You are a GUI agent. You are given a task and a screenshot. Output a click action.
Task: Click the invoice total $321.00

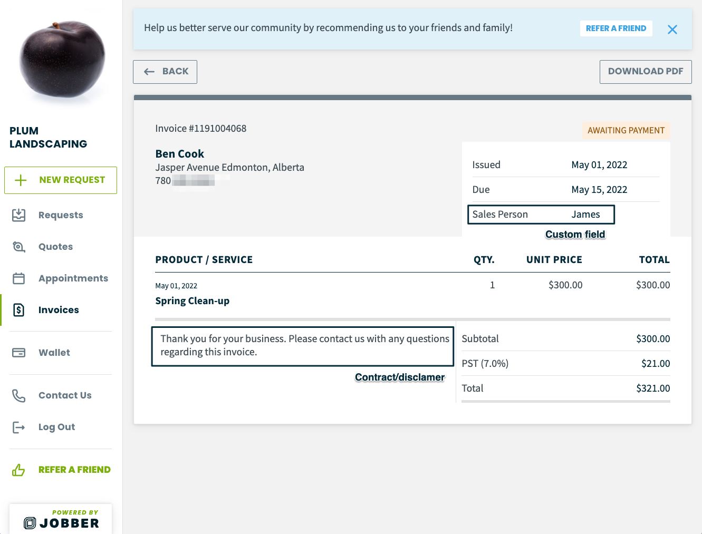tap(653, 389)
